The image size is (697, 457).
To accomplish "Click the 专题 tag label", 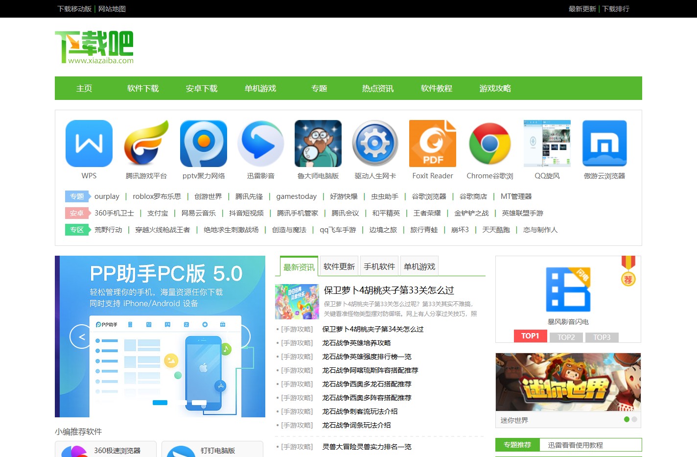I will [77, 196].
